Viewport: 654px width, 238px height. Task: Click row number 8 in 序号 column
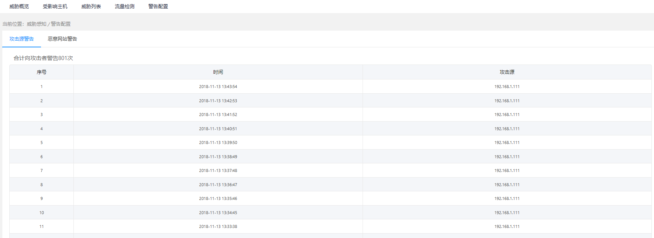click(41, 185)
